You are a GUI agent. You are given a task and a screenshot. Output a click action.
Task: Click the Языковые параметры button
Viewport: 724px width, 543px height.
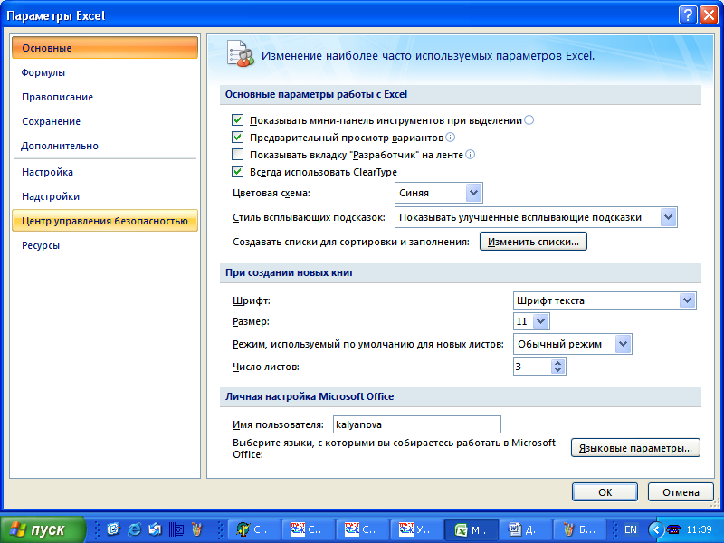[x=635, y=448]
